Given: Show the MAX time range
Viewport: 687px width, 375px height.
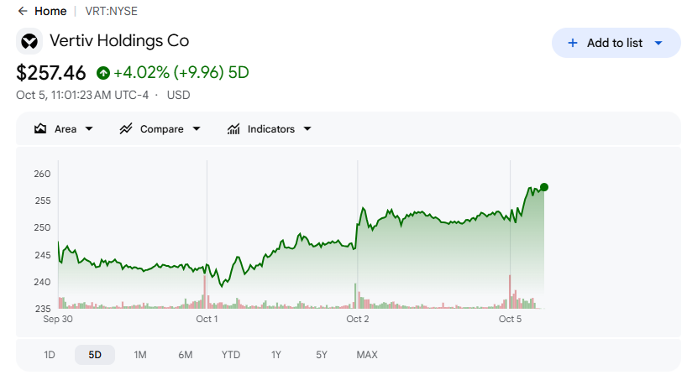Looking at the screenshot, I should coord(367,354).
